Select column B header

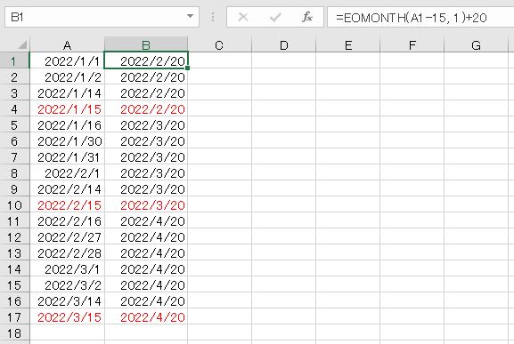click(x=146, y=44)
